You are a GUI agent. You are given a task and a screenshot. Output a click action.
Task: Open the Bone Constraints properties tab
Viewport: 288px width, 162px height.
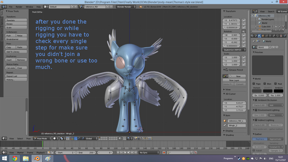click(x=277, y=36)
